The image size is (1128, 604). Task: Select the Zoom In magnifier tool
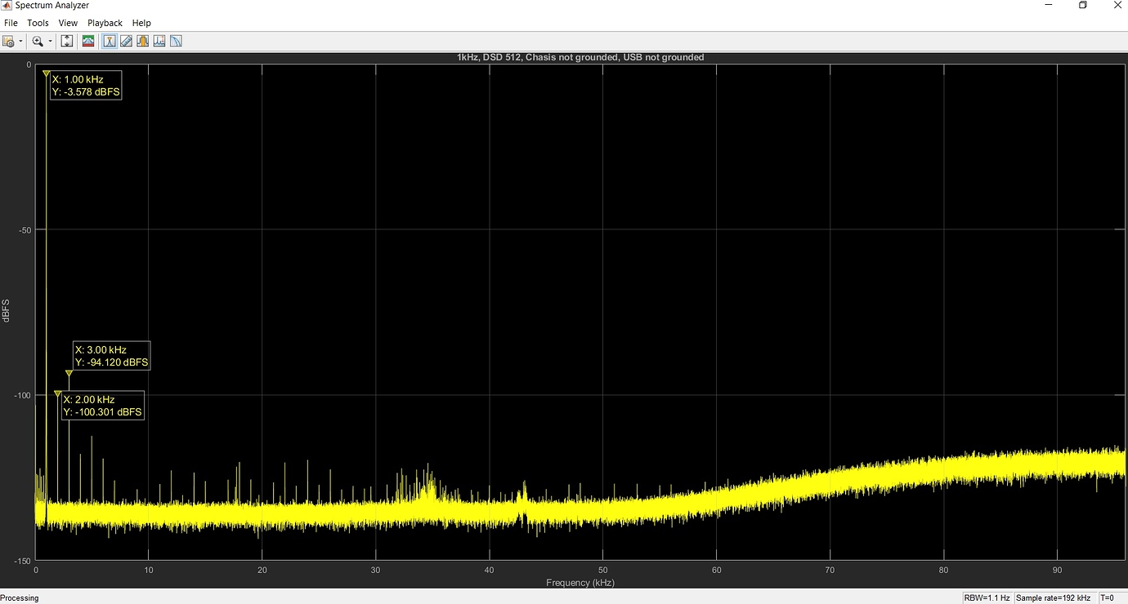pos(37,41)
